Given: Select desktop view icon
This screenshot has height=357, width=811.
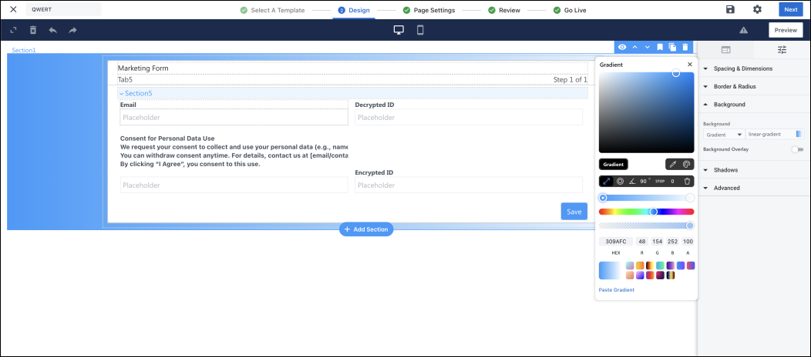Looking at the screenshot, I should point(399,30).
